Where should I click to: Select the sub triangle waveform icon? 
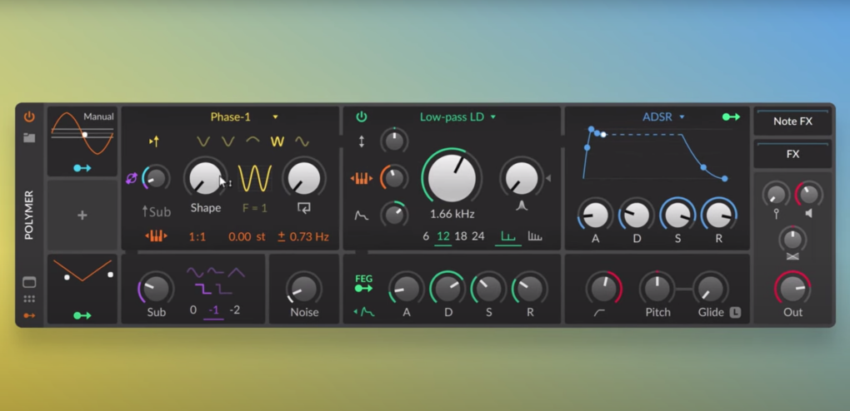tap(237, 272)
